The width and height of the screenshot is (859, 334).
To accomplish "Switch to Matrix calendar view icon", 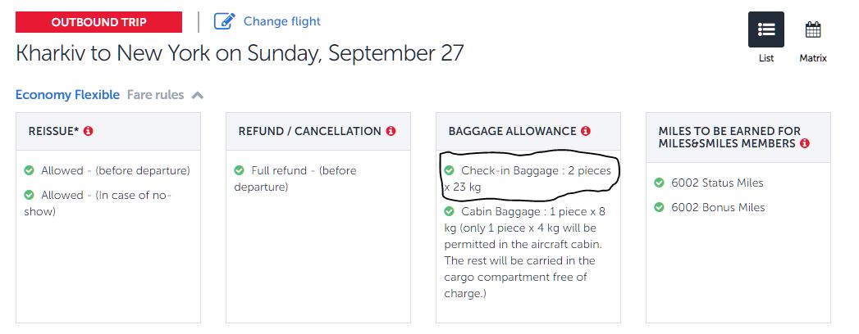I will (812, 30).
